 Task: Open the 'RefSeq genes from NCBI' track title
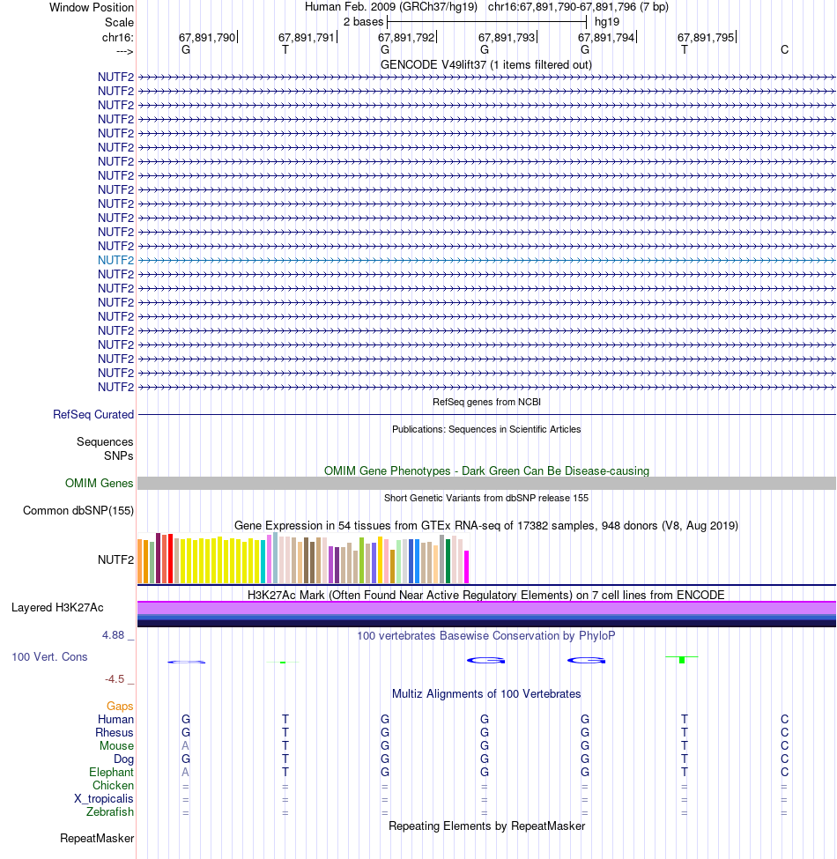click(486, 402)
